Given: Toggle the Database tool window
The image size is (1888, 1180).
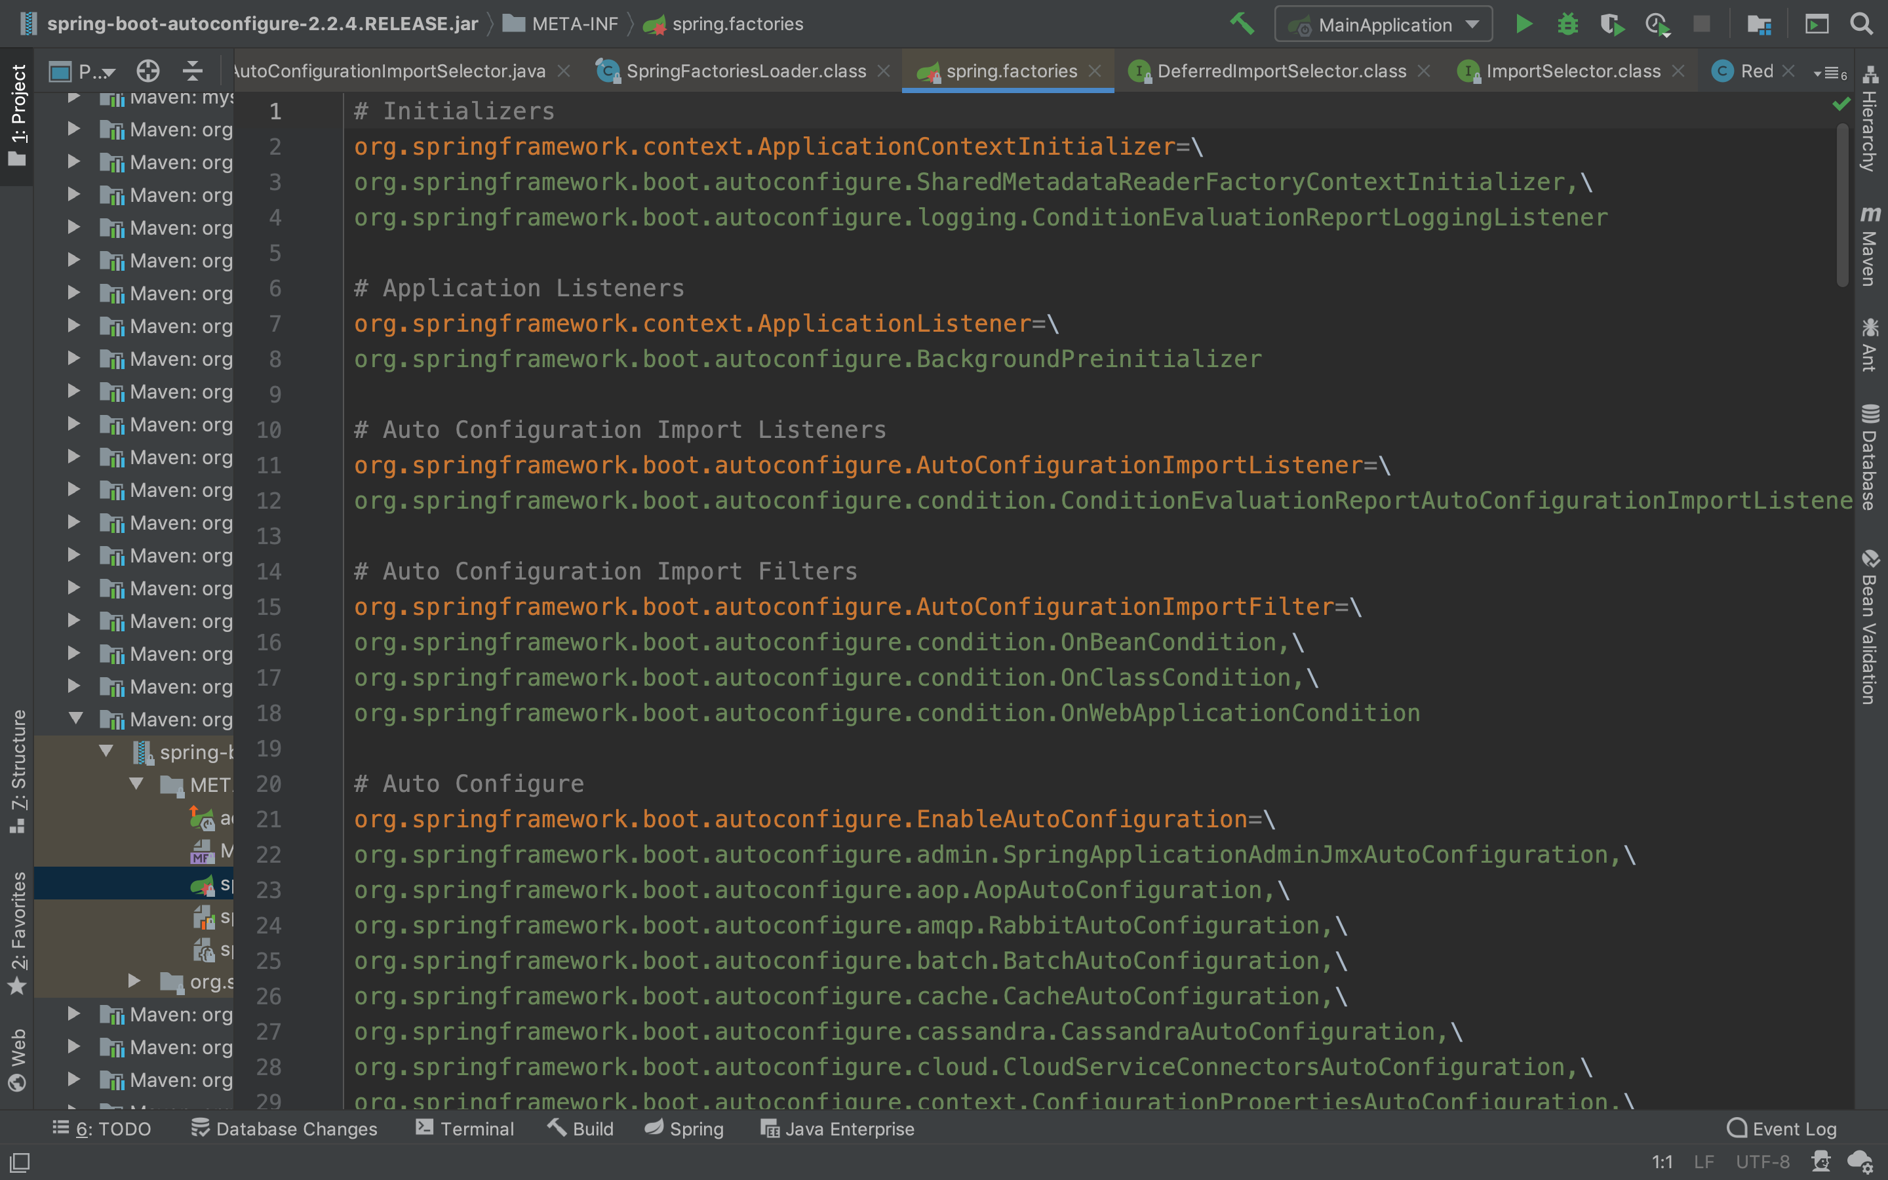Looking at the screenshot, I should pos(1869,458).
